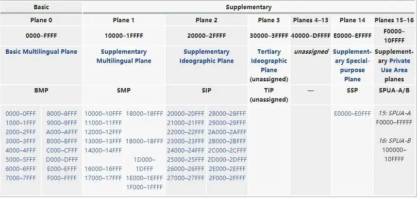Open the 20000–20FFF block range
418x198 pixels.
(185, 114)
